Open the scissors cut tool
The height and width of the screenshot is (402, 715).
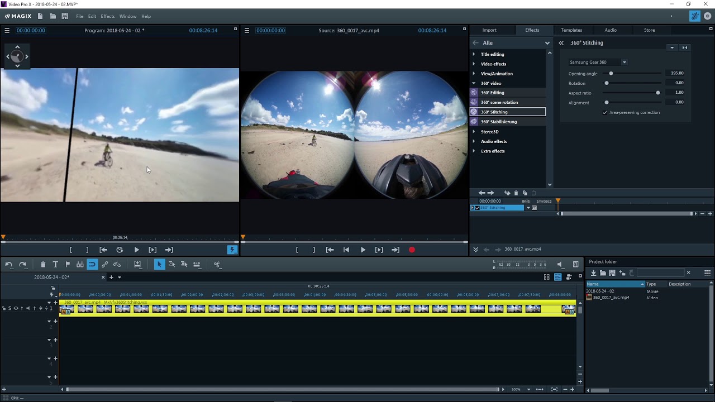(217, 264)
